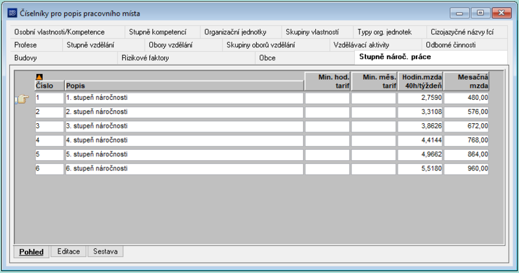The height and width of the screenshot is (273, 519).
Task: Select the Odborné činnosti tab
Action: 465,45
